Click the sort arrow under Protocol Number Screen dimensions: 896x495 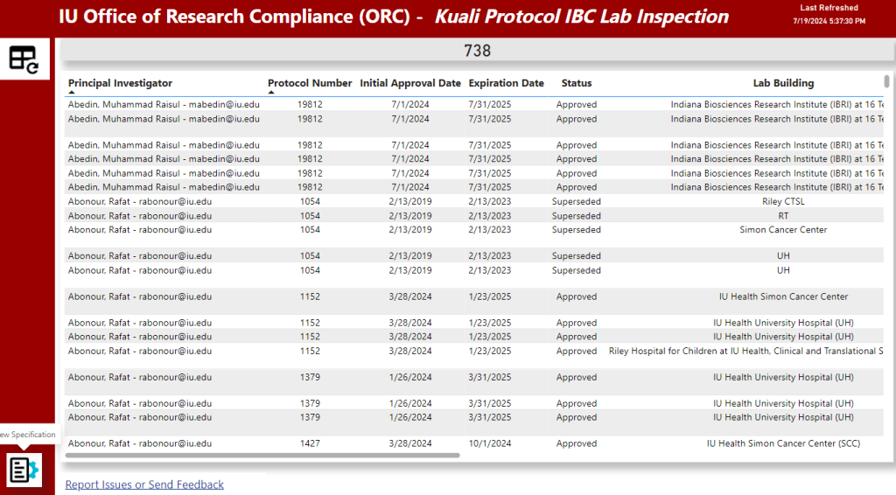[271, 92]
